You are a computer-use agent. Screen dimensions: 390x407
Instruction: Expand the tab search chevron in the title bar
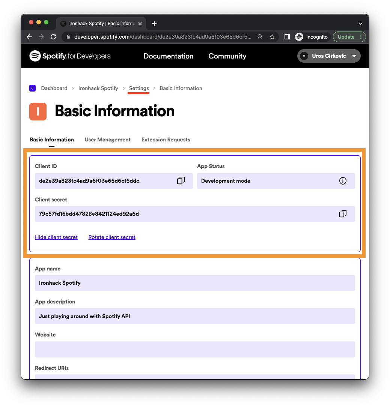pos(360,24)
